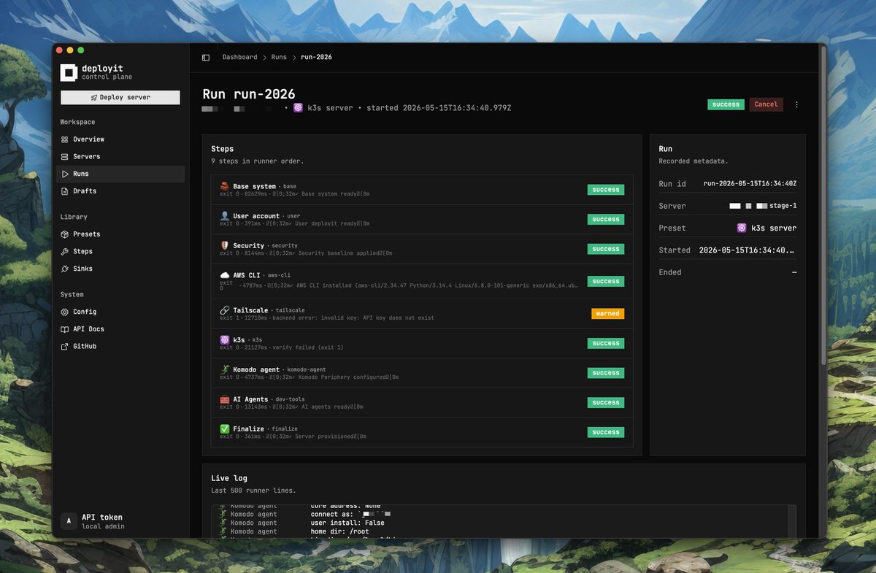
Task: Click the k3s icon in run header
Action: pyautogui.click(x=298, y=108)
